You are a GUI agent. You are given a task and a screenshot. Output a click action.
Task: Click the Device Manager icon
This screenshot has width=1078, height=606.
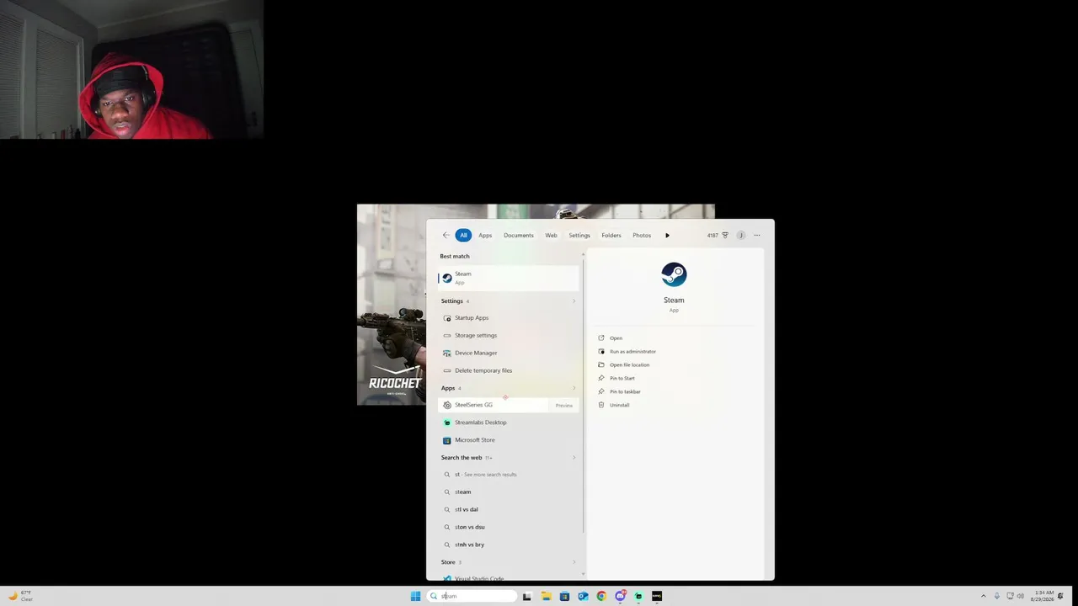tap(447, 353)
